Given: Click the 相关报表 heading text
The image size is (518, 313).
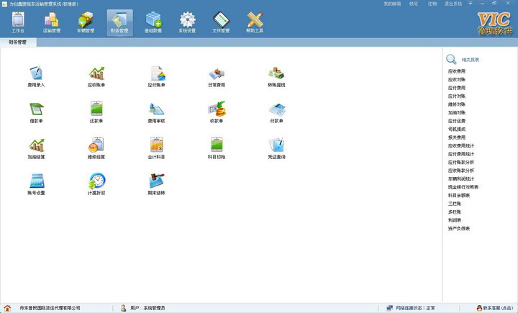Looking at the screenshot, I should [x=470, y=60].
